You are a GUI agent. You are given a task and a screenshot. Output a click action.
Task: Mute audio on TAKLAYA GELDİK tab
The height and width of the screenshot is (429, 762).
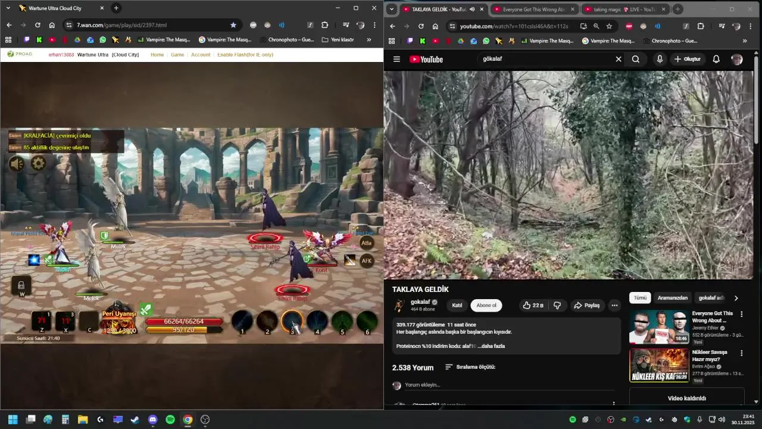[x=472, y=9]
